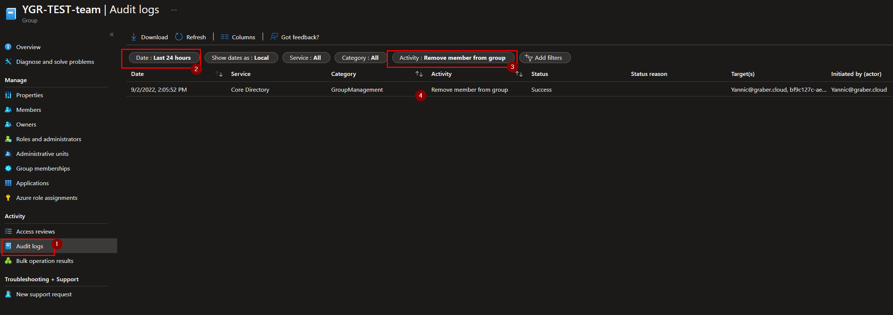893x315 pixels.
Task: Open the Show dates as Local filter
Action: coord(241,58)
